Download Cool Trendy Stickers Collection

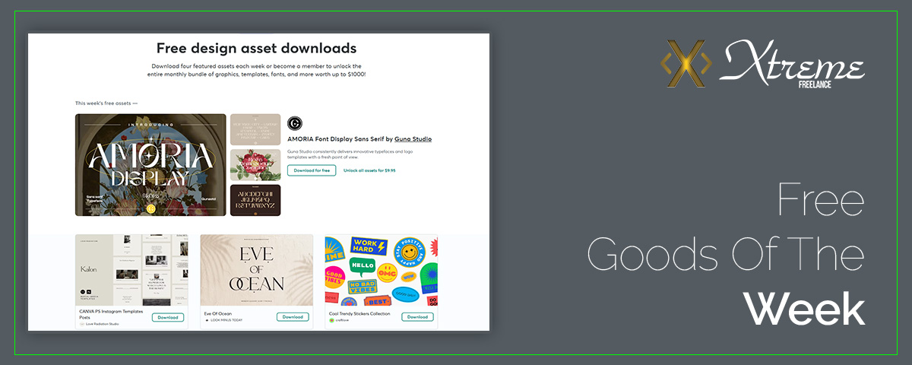point(417,316)
